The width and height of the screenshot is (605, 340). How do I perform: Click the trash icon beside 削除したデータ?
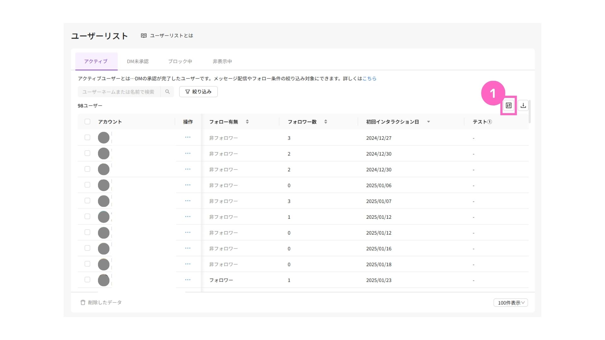(x=83, y=302)
